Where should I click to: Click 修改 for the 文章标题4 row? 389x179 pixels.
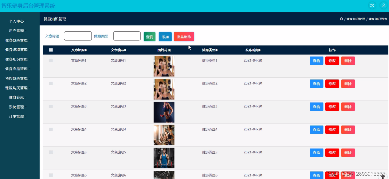tap(332, 130)
